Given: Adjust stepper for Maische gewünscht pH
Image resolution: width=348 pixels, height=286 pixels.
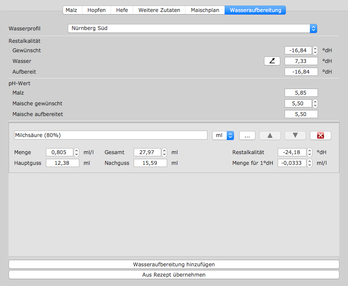Looking at the screenshot, I should (315, 104).
